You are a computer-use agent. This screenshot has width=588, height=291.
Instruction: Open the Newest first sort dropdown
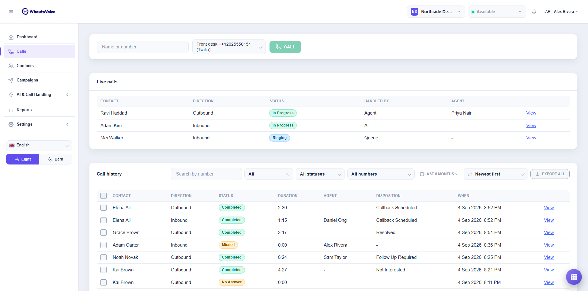pos(496,174)
